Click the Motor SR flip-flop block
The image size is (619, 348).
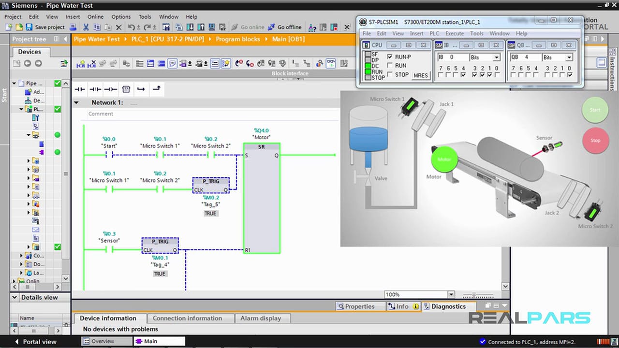[262, 198]
